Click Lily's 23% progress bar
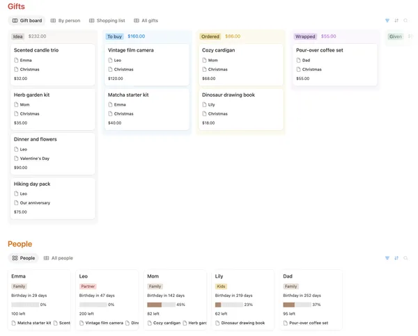Viewport: 418px width, 336px height. pos(229,305)
